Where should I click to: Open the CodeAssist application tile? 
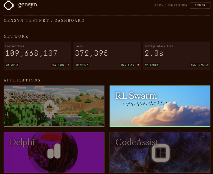160,152
